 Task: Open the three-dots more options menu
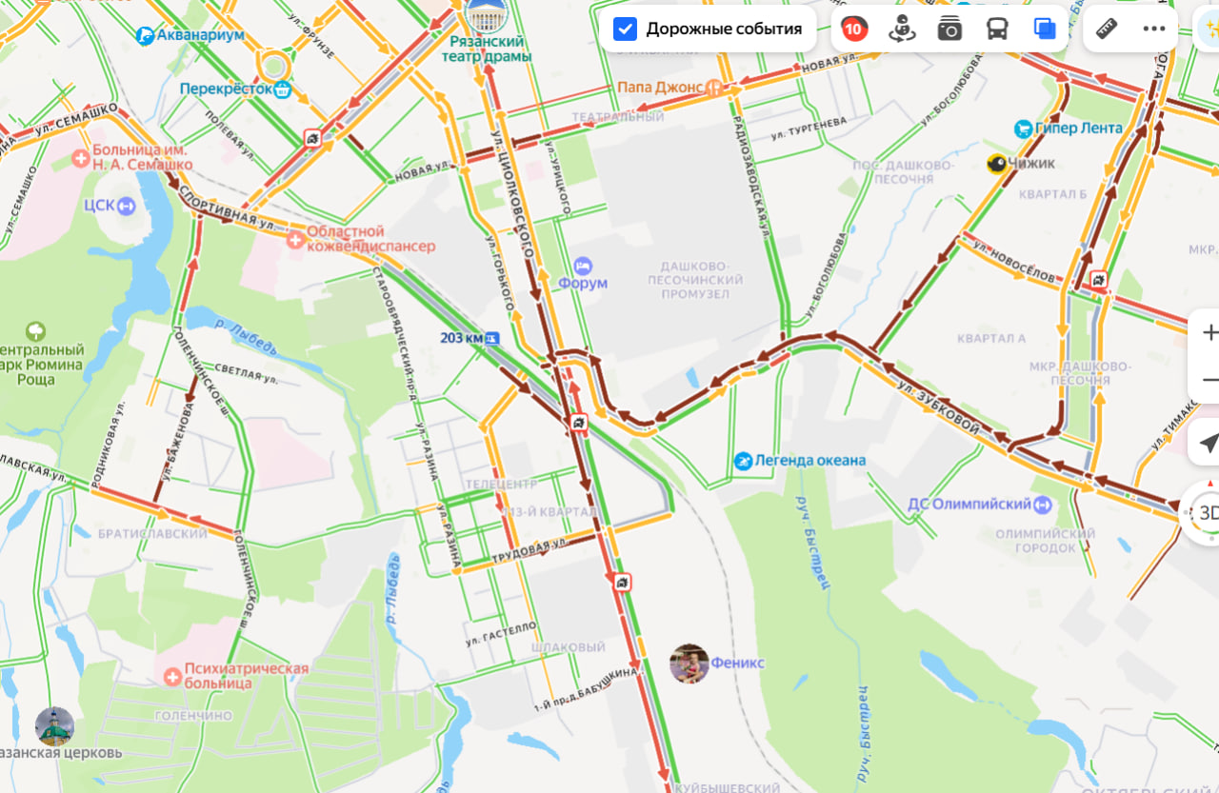pyautogui.click(x=1154, y=29)
